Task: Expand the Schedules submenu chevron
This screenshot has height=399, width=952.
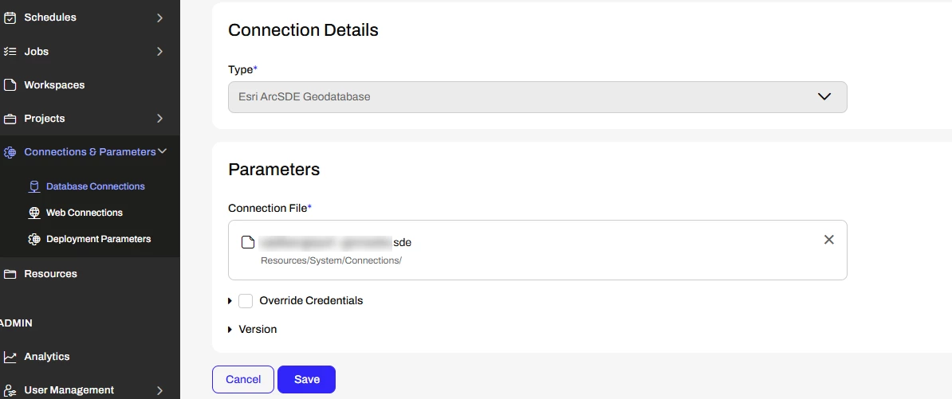Action: tap(159, 18)
